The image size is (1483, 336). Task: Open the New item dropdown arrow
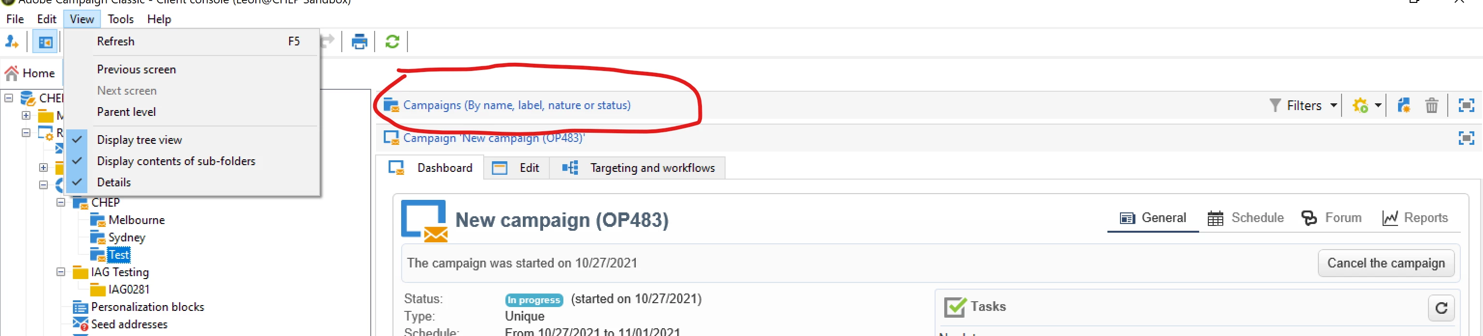(1378, 105)
